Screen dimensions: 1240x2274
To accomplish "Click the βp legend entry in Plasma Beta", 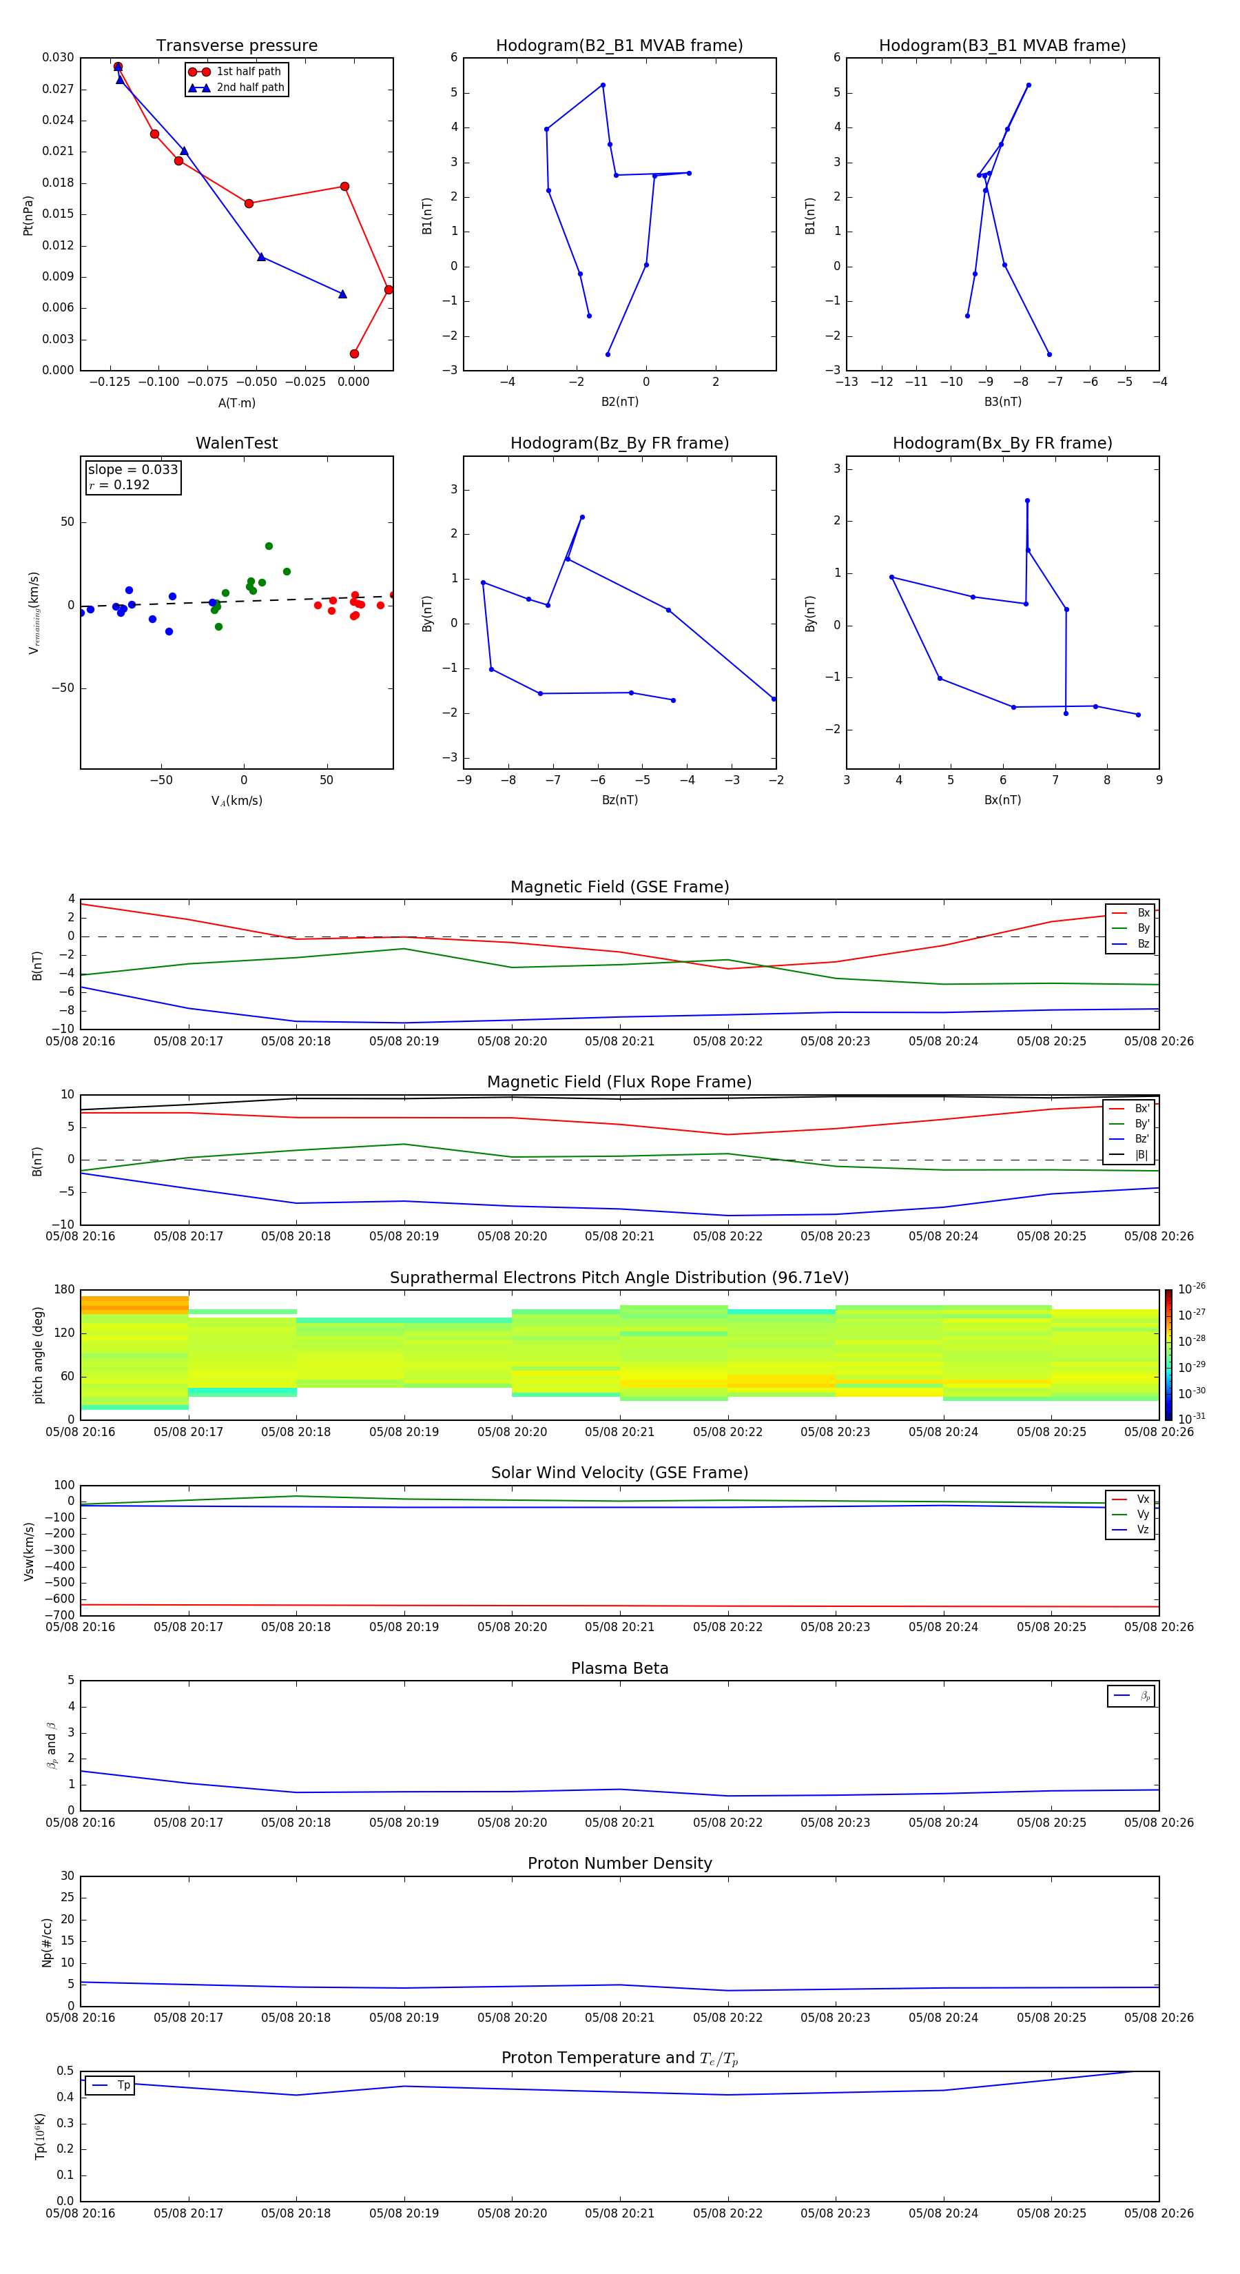I will (x=1131, y=1696).
